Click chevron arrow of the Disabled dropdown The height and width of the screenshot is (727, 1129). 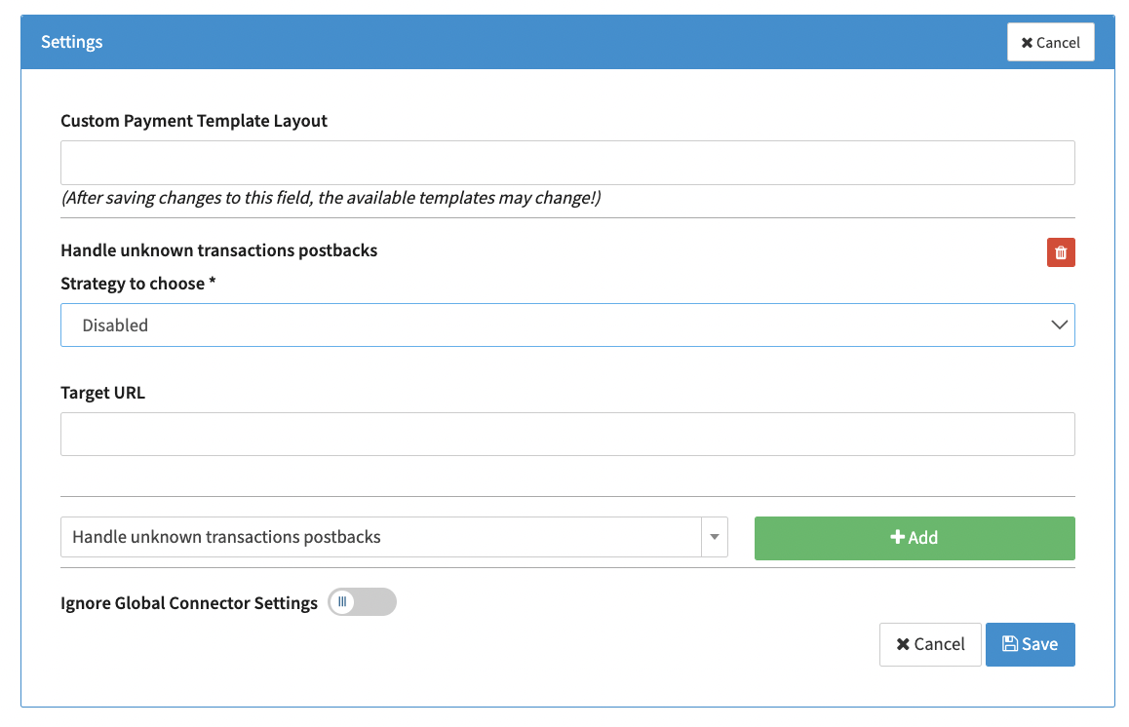[1059, 325]
